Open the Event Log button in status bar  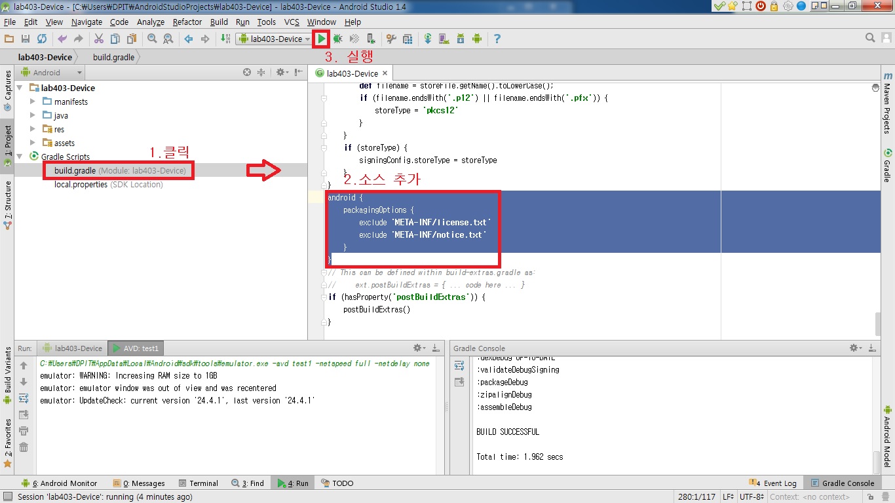click(775, 483)
